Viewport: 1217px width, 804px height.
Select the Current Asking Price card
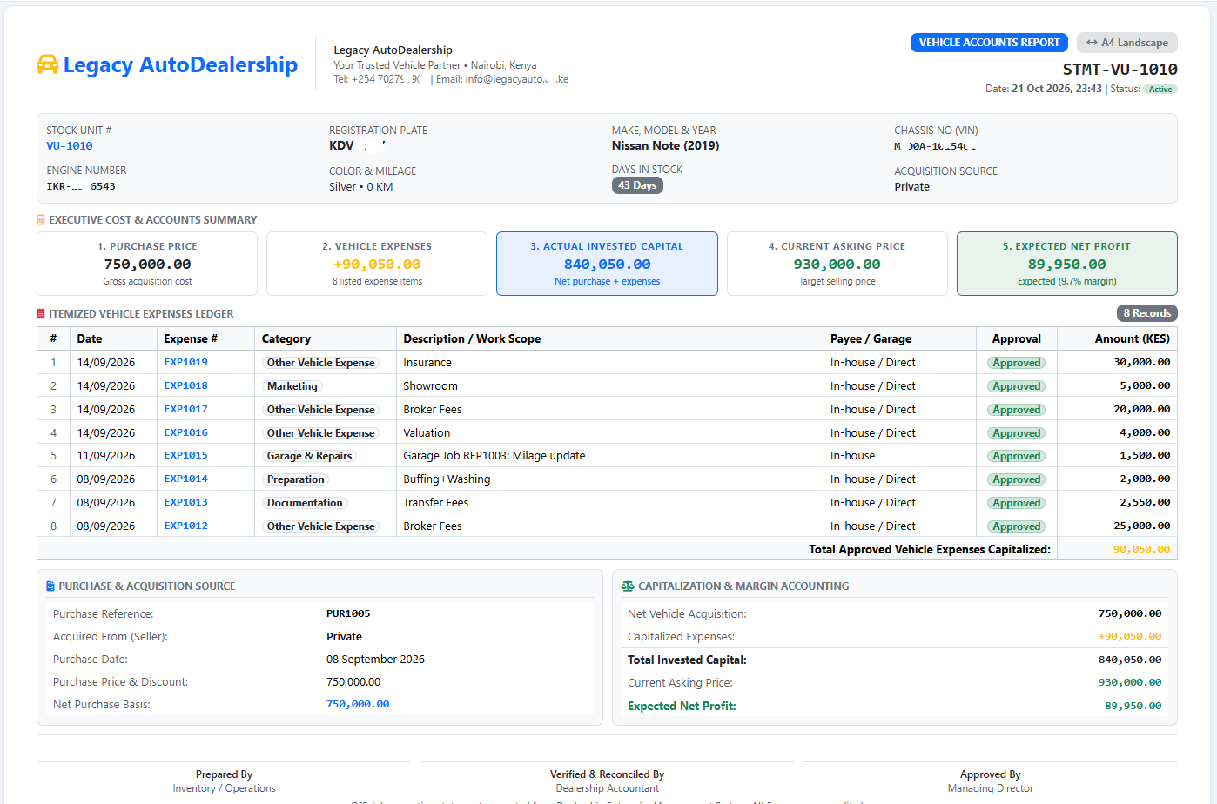click(837, 264)
